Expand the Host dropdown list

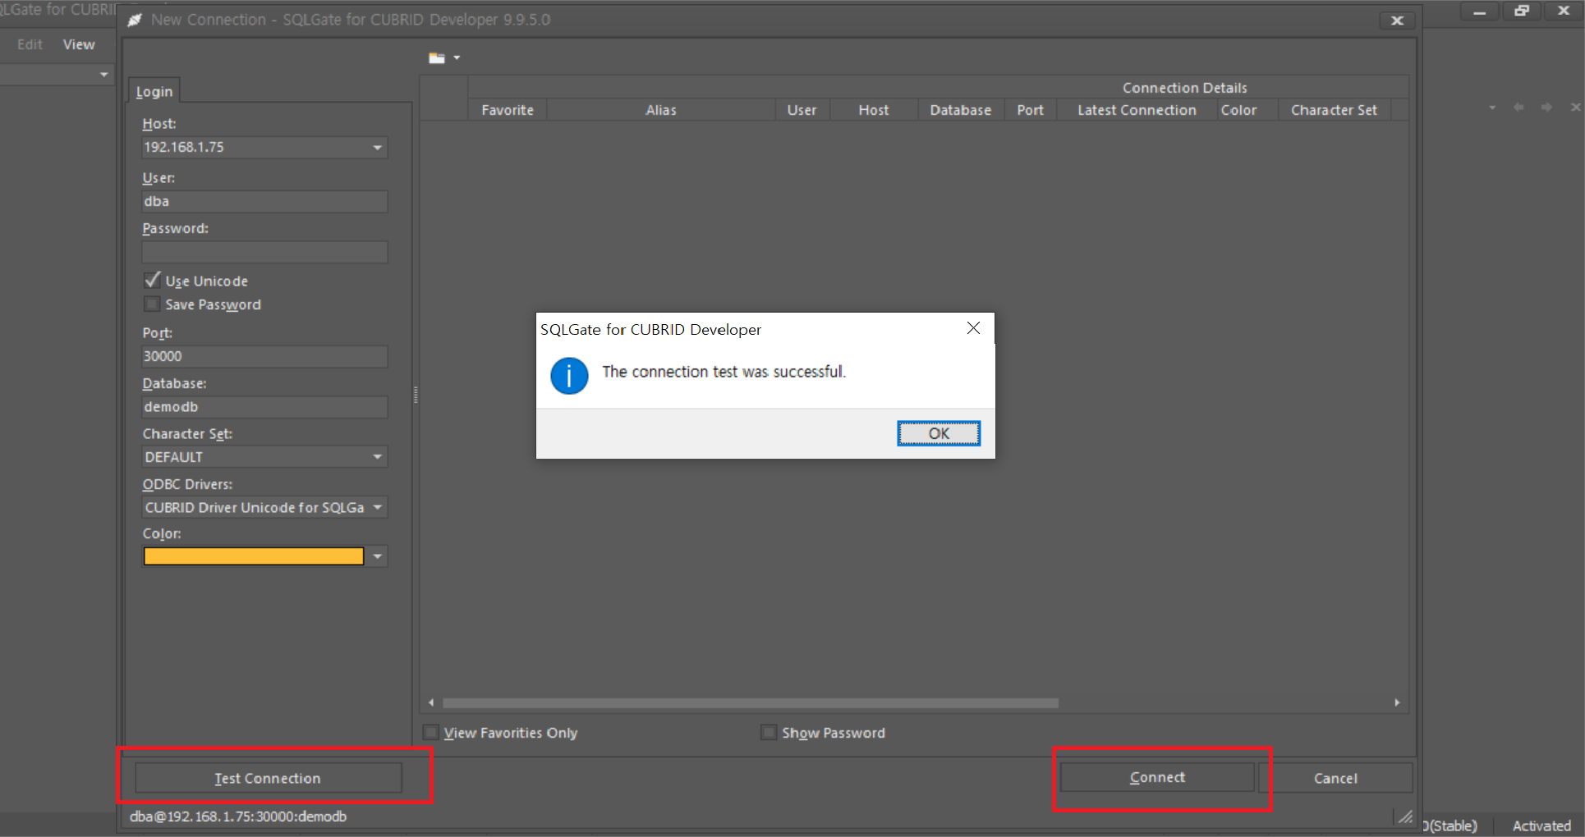(x=377, y=148)
